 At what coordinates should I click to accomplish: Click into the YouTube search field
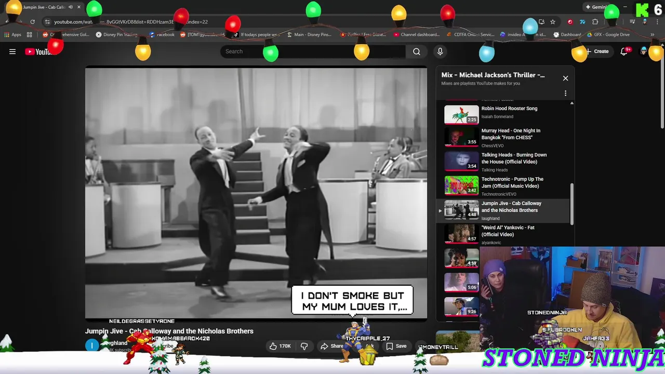point(313,51)
